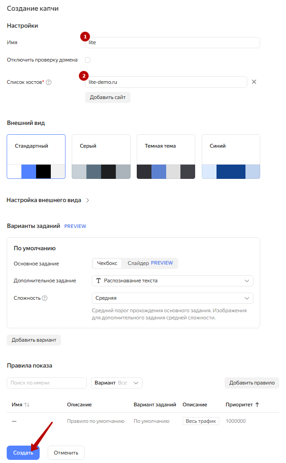Click the help icon beside Сложность

[x=45, y=298]
